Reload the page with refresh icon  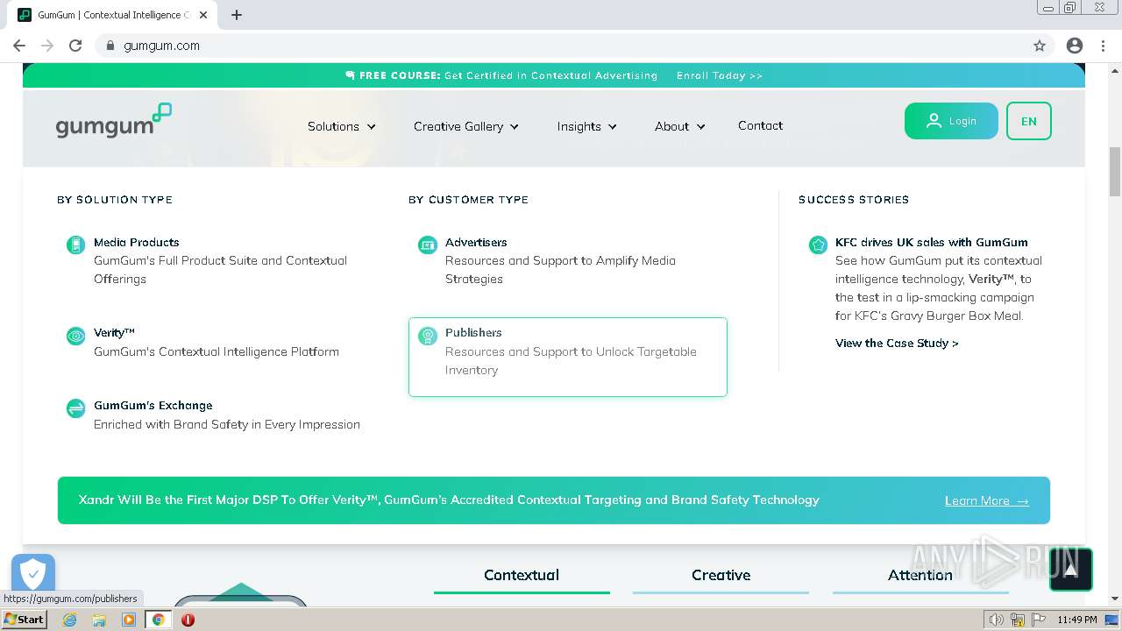pyautogui.click(x=75, y=46)
